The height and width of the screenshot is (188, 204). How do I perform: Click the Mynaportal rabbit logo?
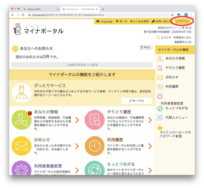tap(17, 29)
